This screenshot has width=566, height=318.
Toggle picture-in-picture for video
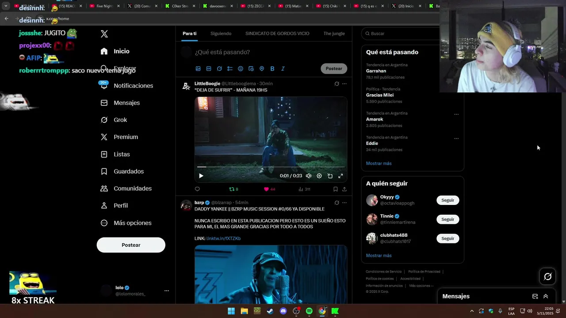[x=330, y=176]
